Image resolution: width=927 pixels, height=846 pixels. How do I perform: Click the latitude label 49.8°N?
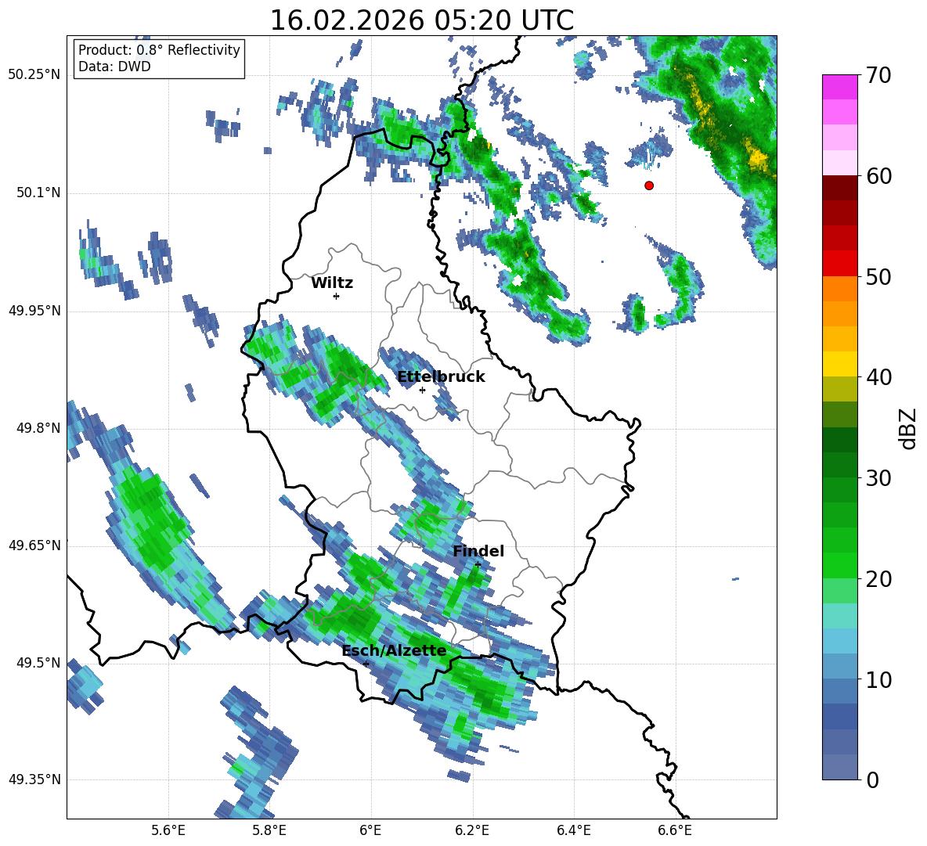pos(38,428)
